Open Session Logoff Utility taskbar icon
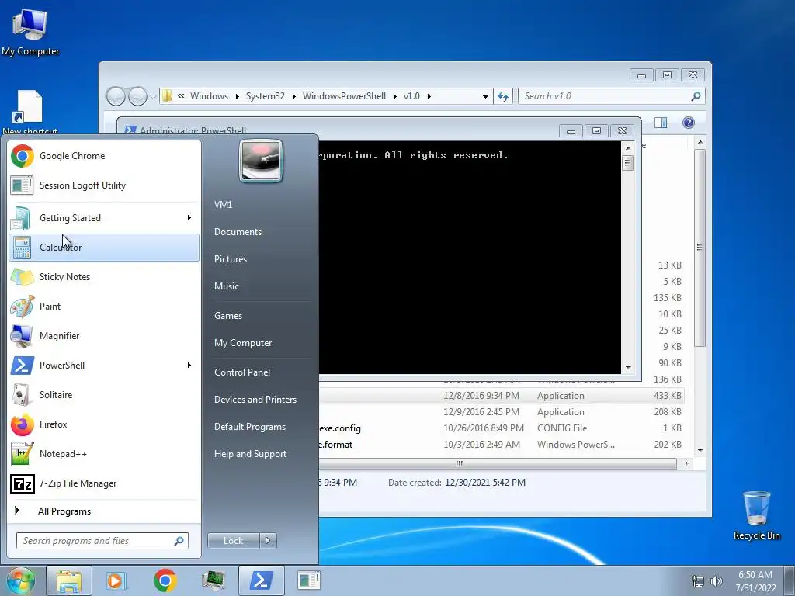Image resolution: width=795 pixels, height=596 pixels. 309,580
